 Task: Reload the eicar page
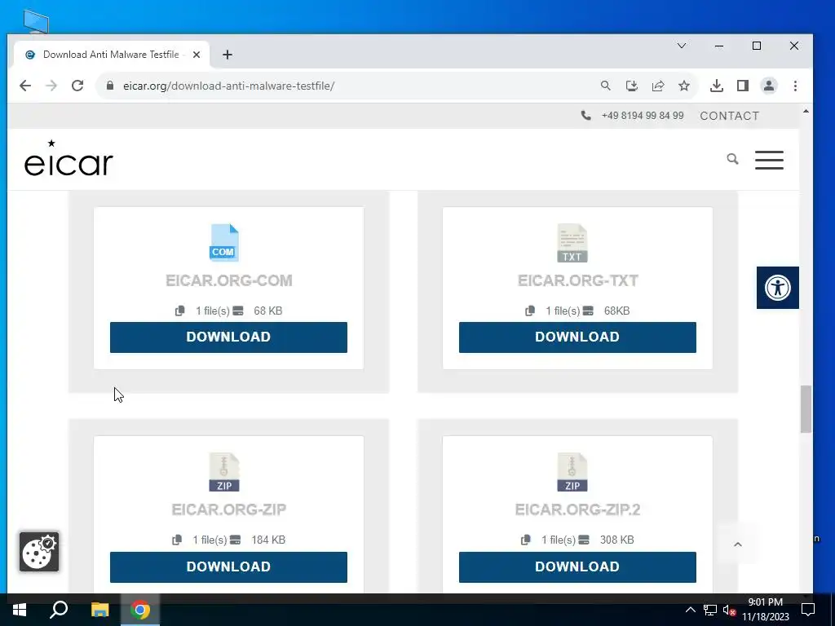(77, 86)
